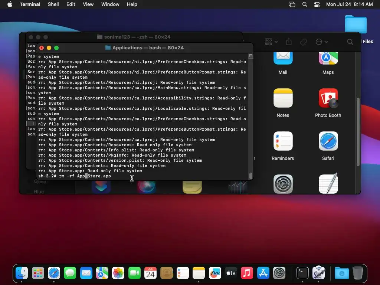
Task: Open Notes from the Dock
Action: (199, 273)
